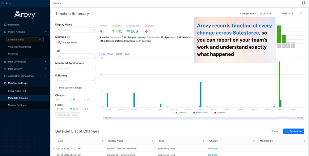Click the chart range slider track
This screenshot has height=156, width=309.
(204, 118)
